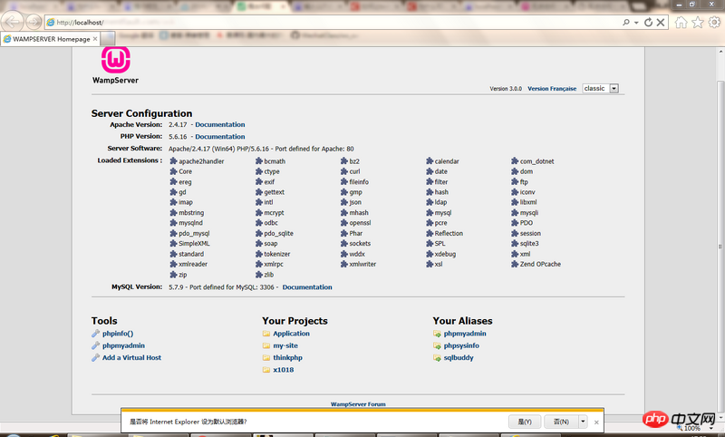
Task: Open the x1018 project link
Action: coord(283,370)
